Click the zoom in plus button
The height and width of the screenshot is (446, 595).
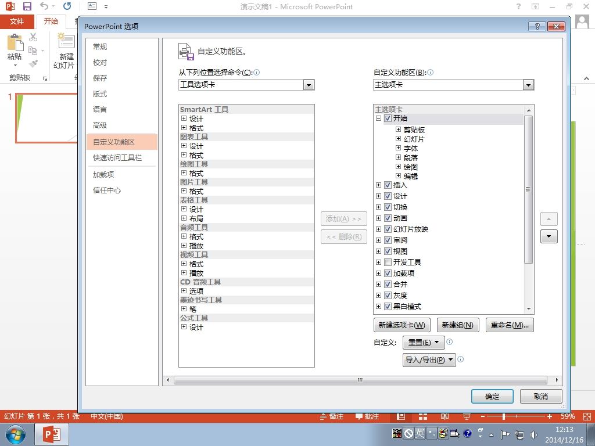point(549,416)
